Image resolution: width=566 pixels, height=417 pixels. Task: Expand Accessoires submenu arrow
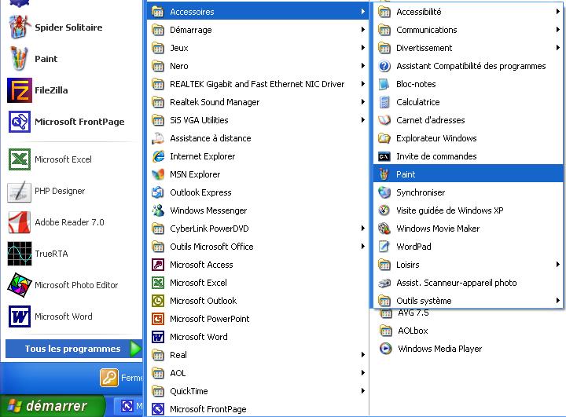tap(362, 12)
